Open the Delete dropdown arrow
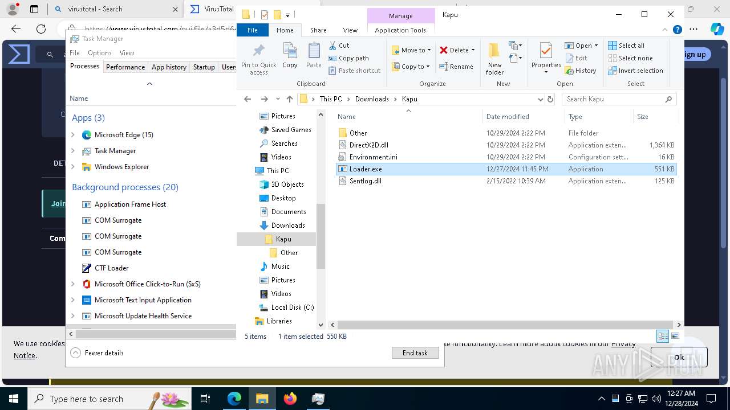Screen dimensions: 730x410 (473, 50)
